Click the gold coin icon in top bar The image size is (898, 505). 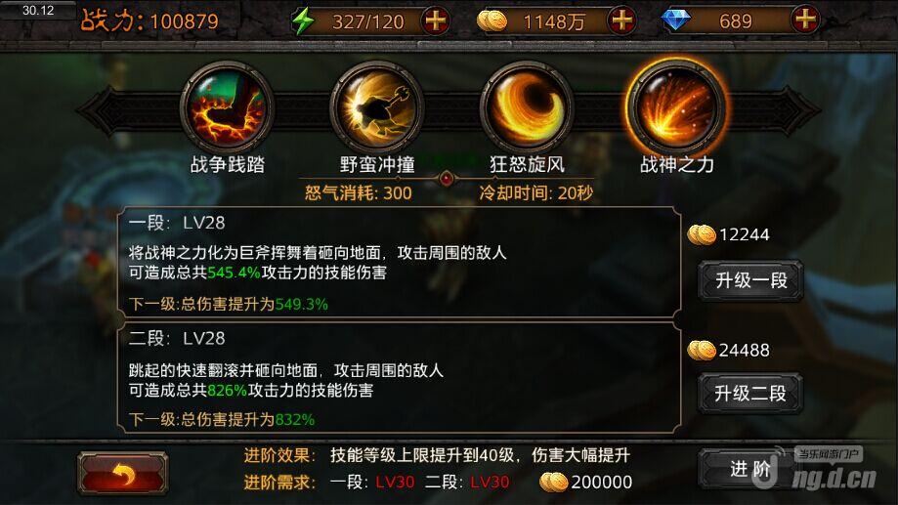(x=492, y=21)
